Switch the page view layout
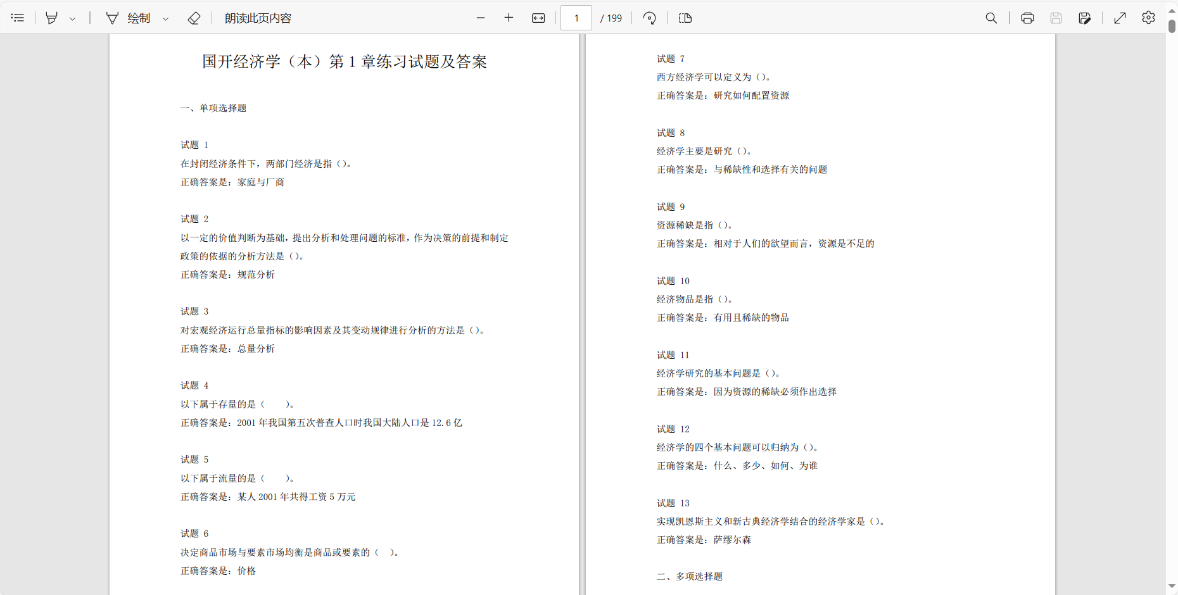Viewport: 1178px width, 595px height. pyautogui.click(x=685, y=18)
